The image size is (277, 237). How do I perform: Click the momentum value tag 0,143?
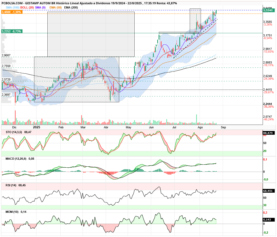coord(269,219)
